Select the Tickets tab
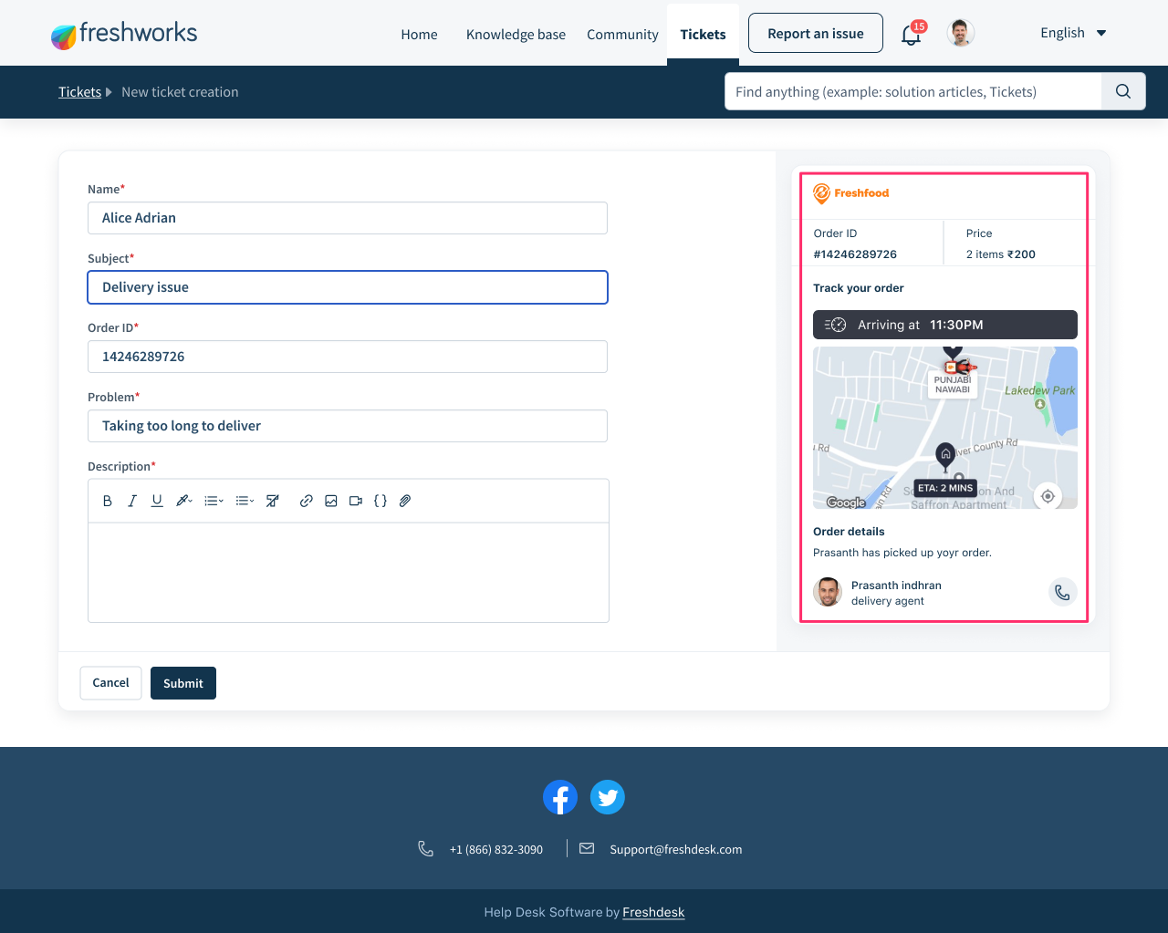 pyautogui.click(x=703, y=35)
